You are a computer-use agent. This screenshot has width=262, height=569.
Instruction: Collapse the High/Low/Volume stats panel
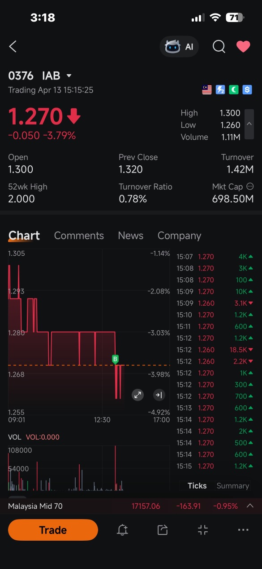(x=249, y=124)
